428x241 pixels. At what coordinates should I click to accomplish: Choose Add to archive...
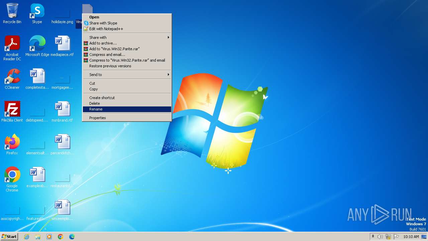(x=127, y=43)
